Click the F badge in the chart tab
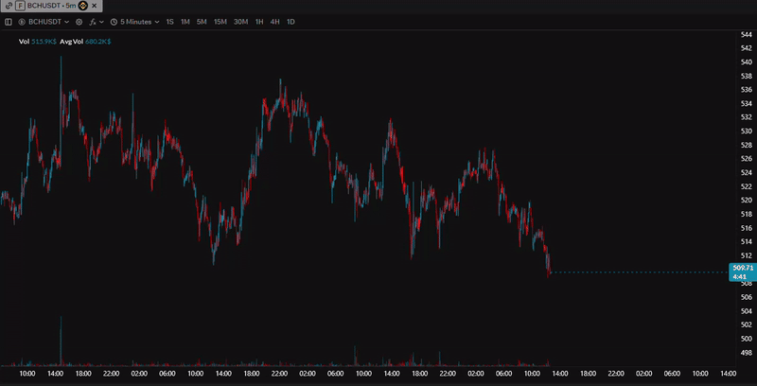The height and width of the screenshot is (386, 757). tap(20, 7)
